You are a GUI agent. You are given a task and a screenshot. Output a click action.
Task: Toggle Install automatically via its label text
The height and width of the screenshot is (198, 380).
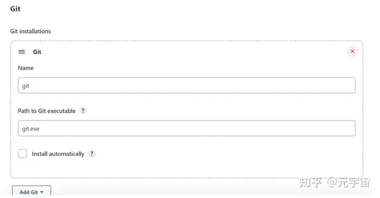[x=58, y=154]
